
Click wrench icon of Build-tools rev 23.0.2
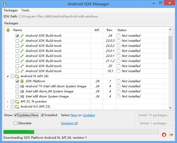22,46
